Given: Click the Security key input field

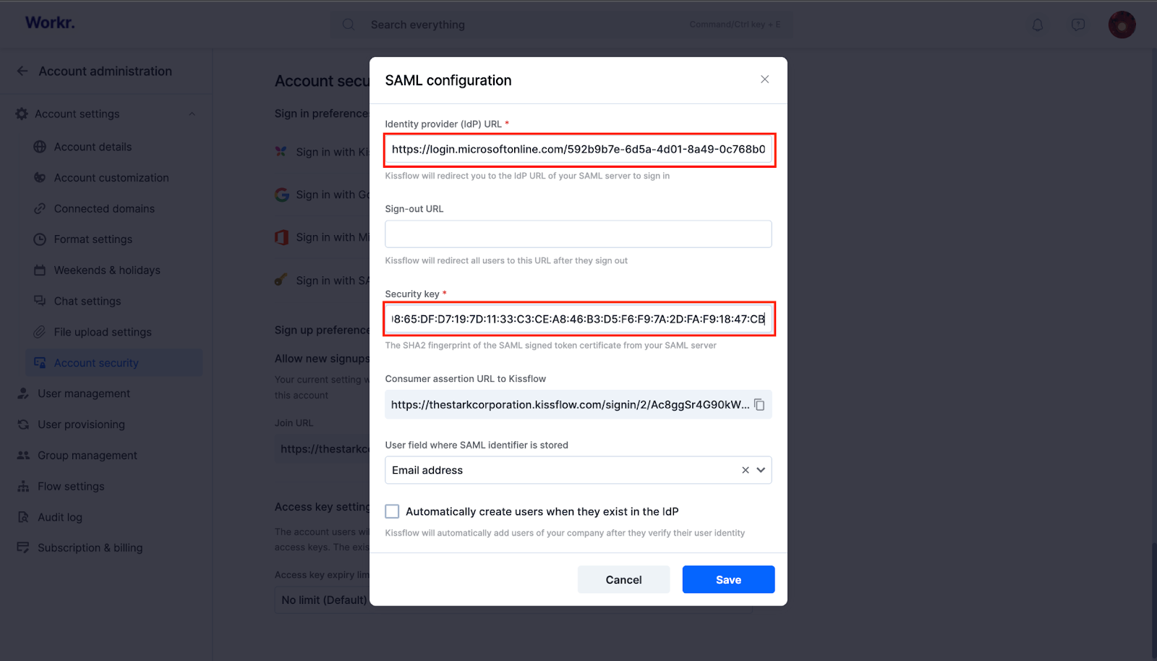Looking at the screenshot, I should tap(579, 319).
